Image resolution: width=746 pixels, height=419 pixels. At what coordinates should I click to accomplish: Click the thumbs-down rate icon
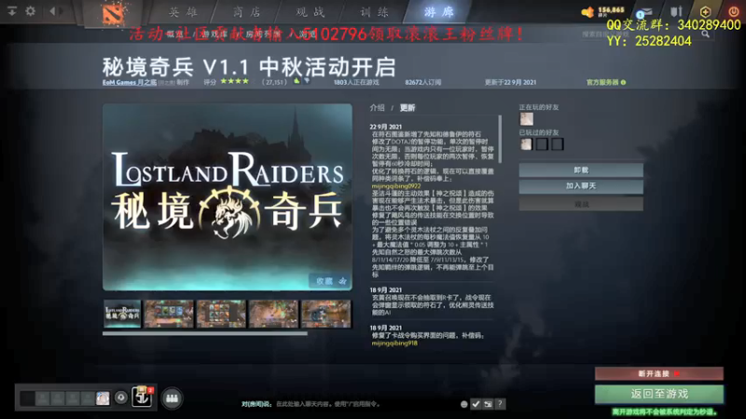[307, 81]
